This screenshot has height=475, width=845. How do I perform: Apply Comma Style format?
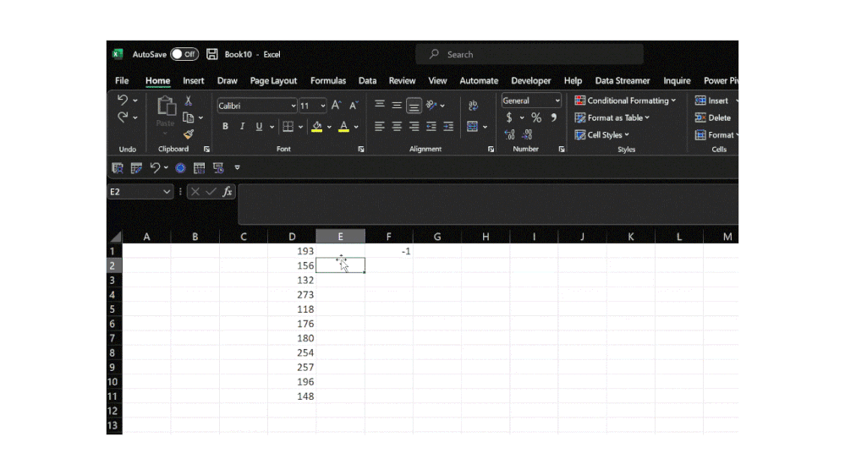pos(553,117)
